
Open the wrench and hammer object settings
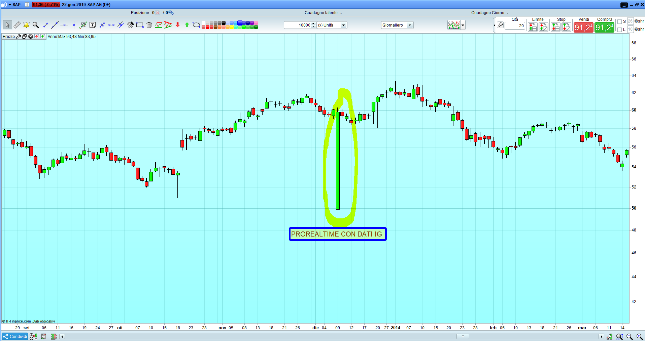click(x=130, y=25)
